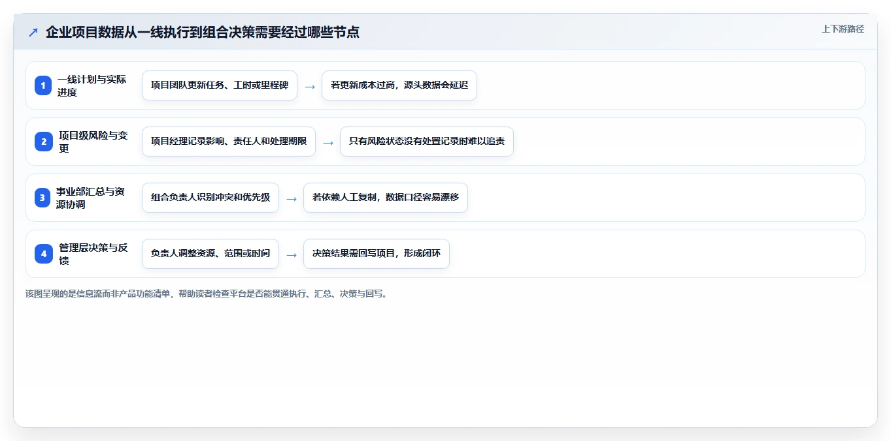Select the 若更新成本过高，源头数据会延迟 box
891x441 pixels.
tap(399, 85)
